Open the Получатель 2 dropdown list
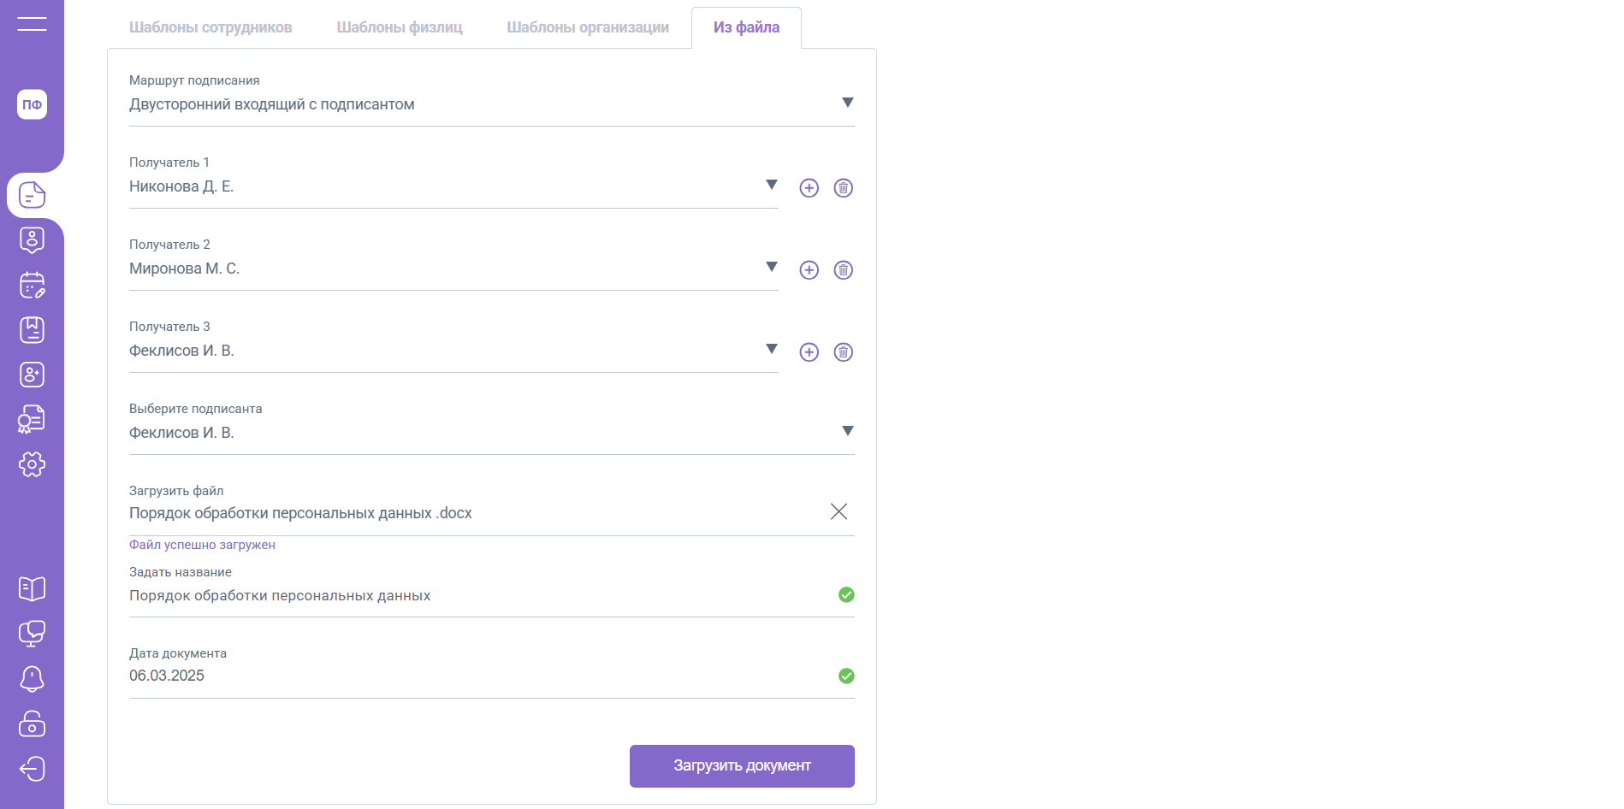The height and width of the screenshot is (809, 1624). click(771, 268)
